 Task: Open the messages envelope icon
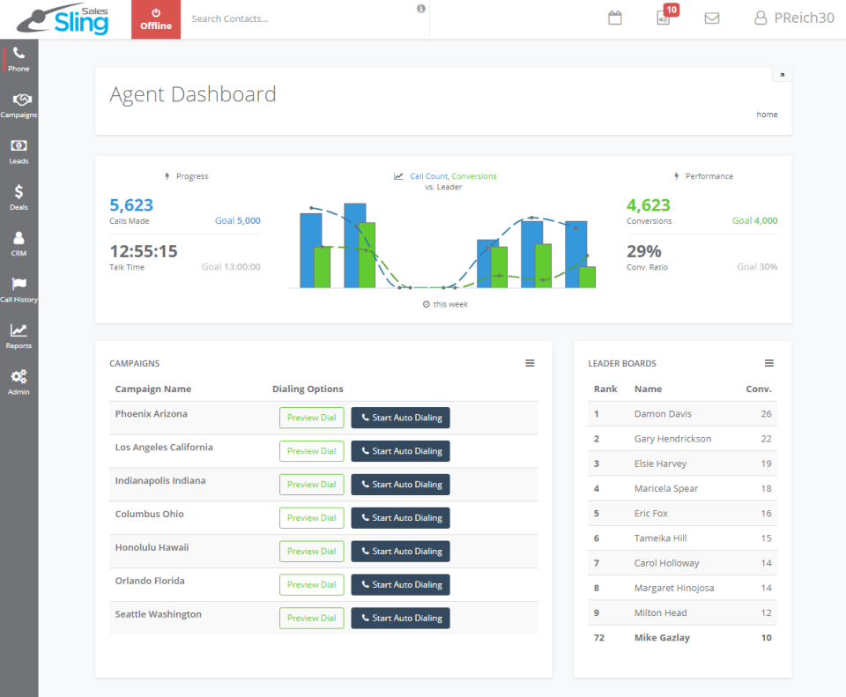click(712, 18)
